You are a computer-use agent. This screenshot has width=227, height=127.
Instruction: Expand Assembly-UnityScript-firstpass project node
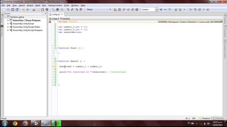8,30
